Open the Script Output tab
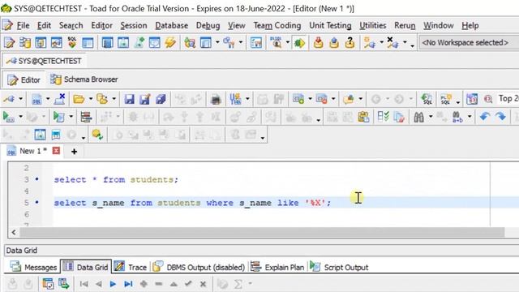 (340, 267)
